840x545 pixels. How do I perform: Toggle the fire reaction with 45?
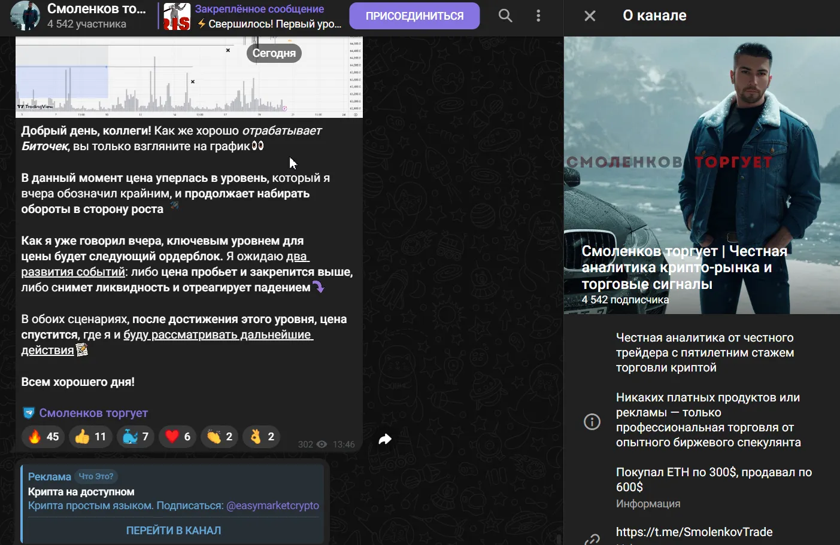44,437
